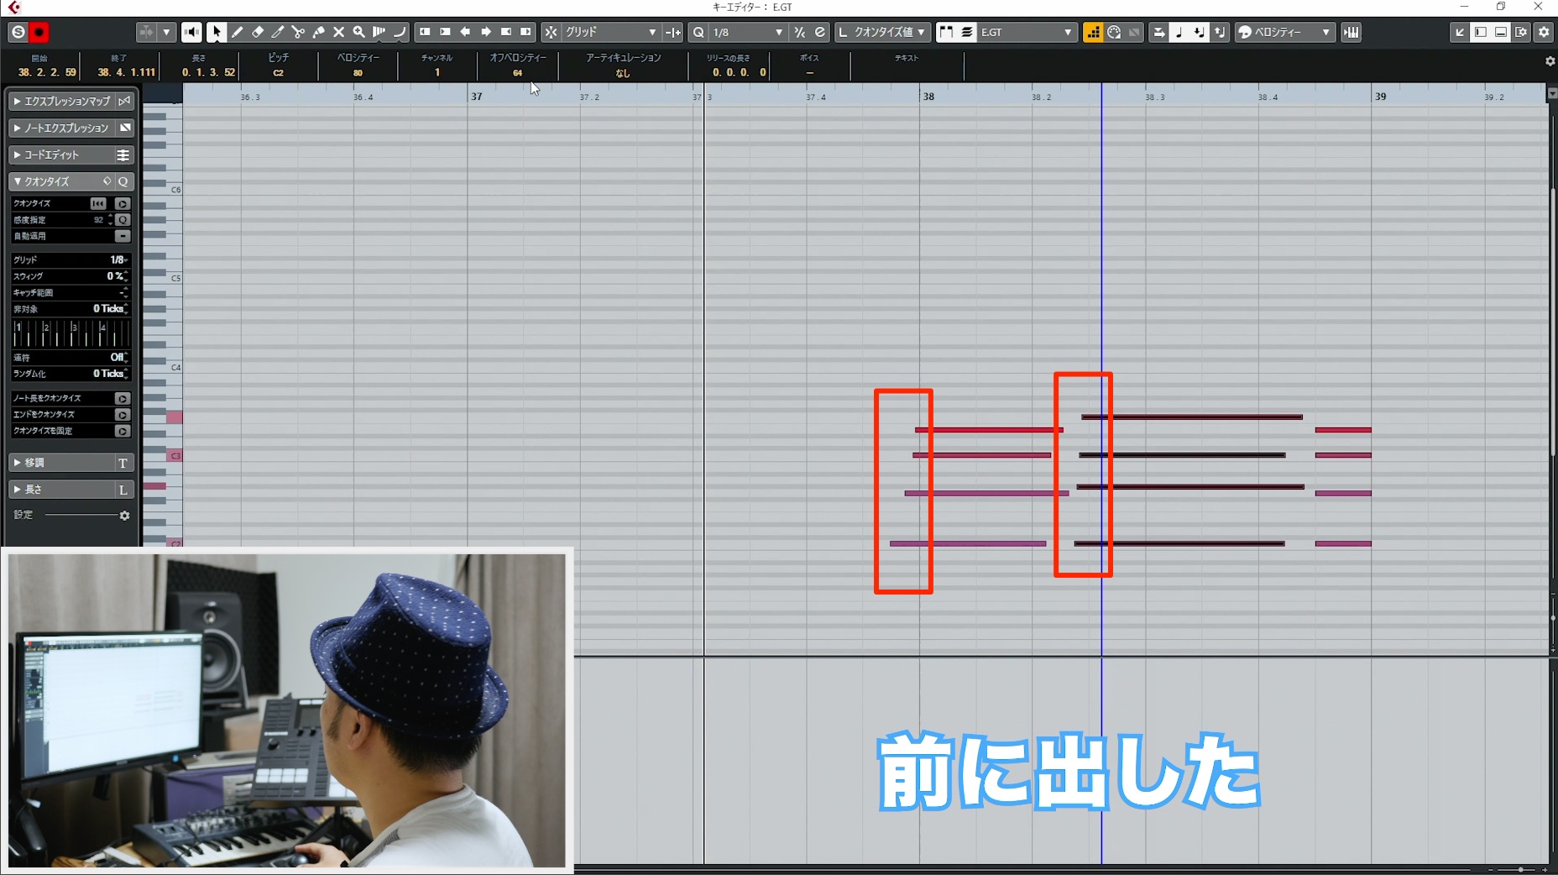Toggle the orange Step Input icon
This screenshot has width=1558, height=875.
(x=1092, y=32)
